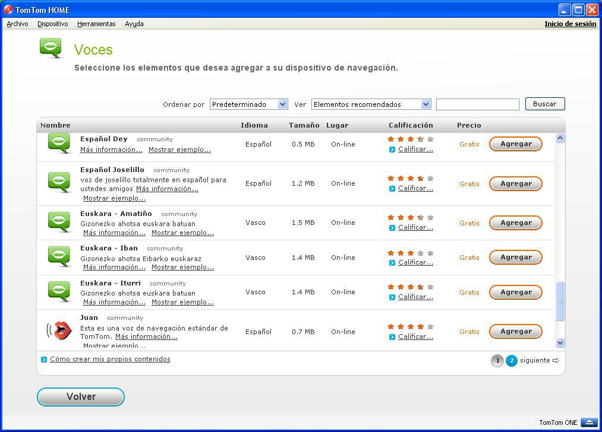This screenshot has width=602, height=432.
Task: Click the star rating for Juan voice
Action: (410, 326)
